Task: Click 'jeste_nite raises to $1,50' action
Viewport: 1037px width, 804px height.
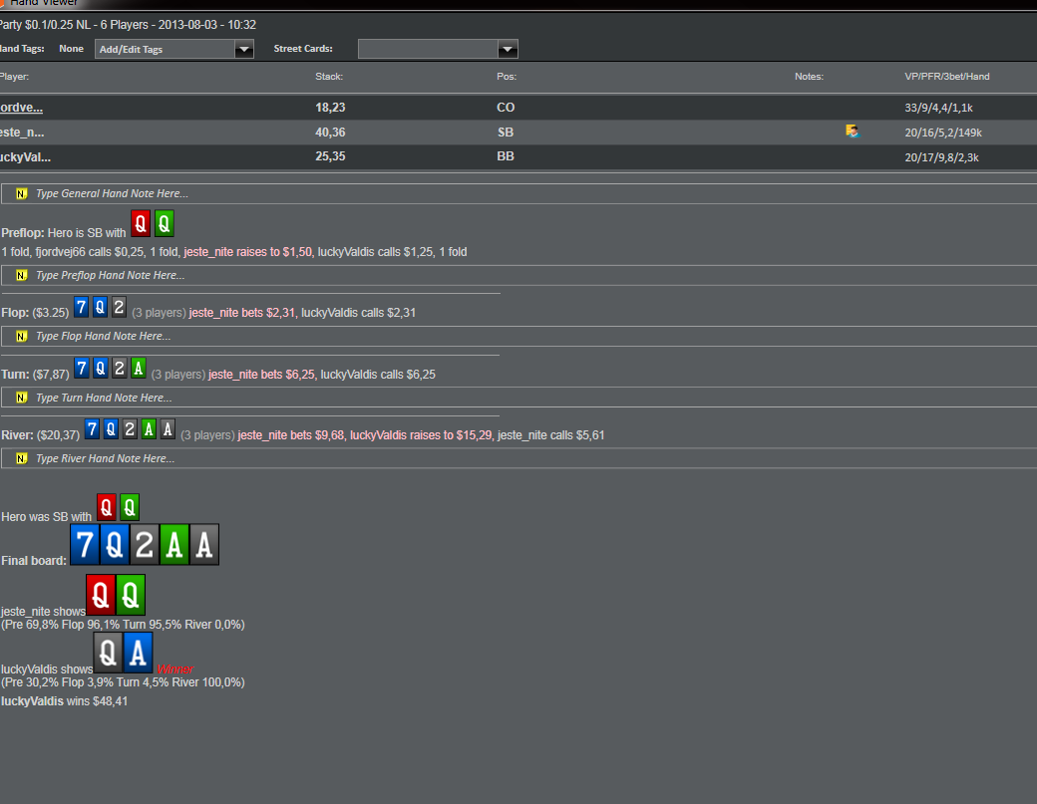Action: (x=248, y=252)
